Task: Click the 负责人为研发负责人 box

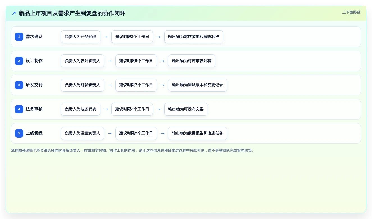Action: [83, 85]
